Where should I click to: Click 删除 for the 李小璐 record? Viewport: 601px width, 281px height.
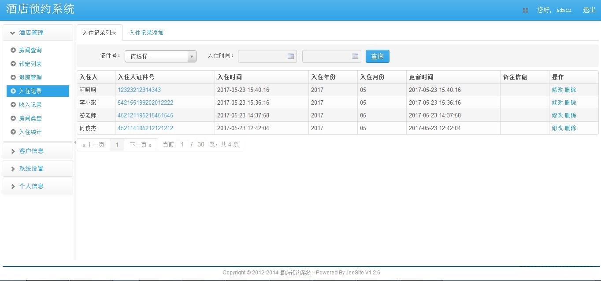[x=571, y=102]
